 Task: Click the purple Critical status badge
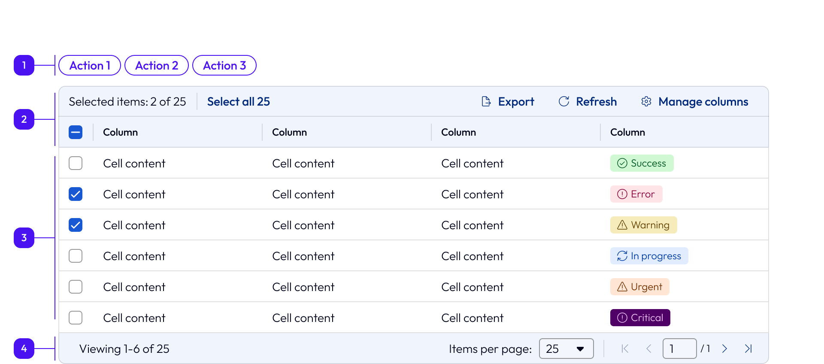coord(640,318)
